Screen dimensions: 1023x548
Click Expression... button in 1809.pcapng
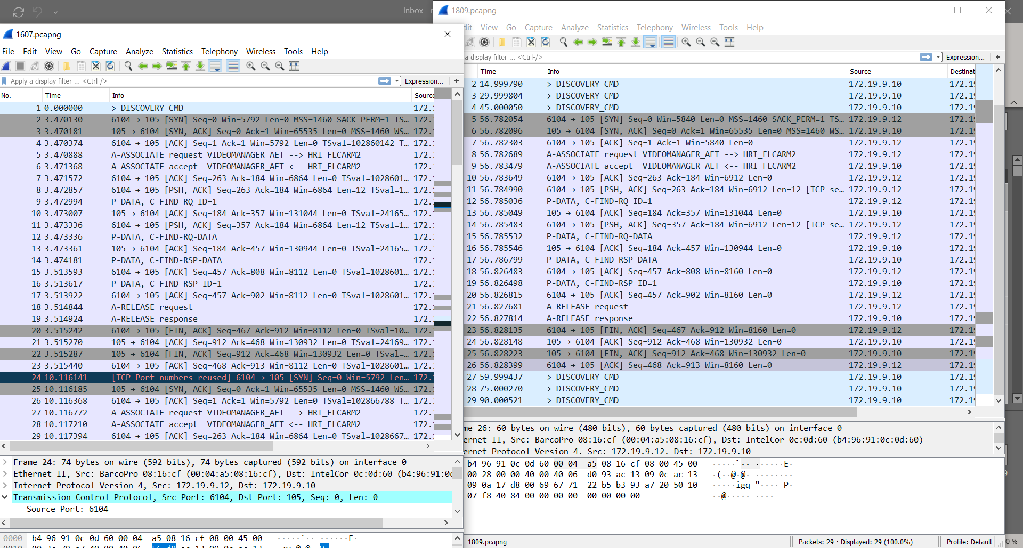965,57
